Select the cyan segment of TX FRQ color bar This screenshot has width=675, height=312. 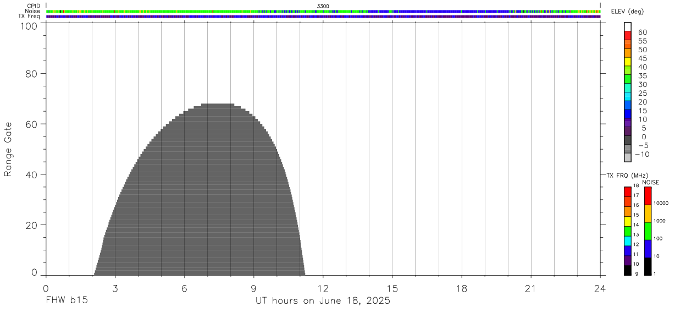click(628, 240)
